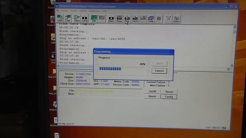Click the programming progress bar
Image resolution: width=246 pixels, height=138 pixels.
122,69
